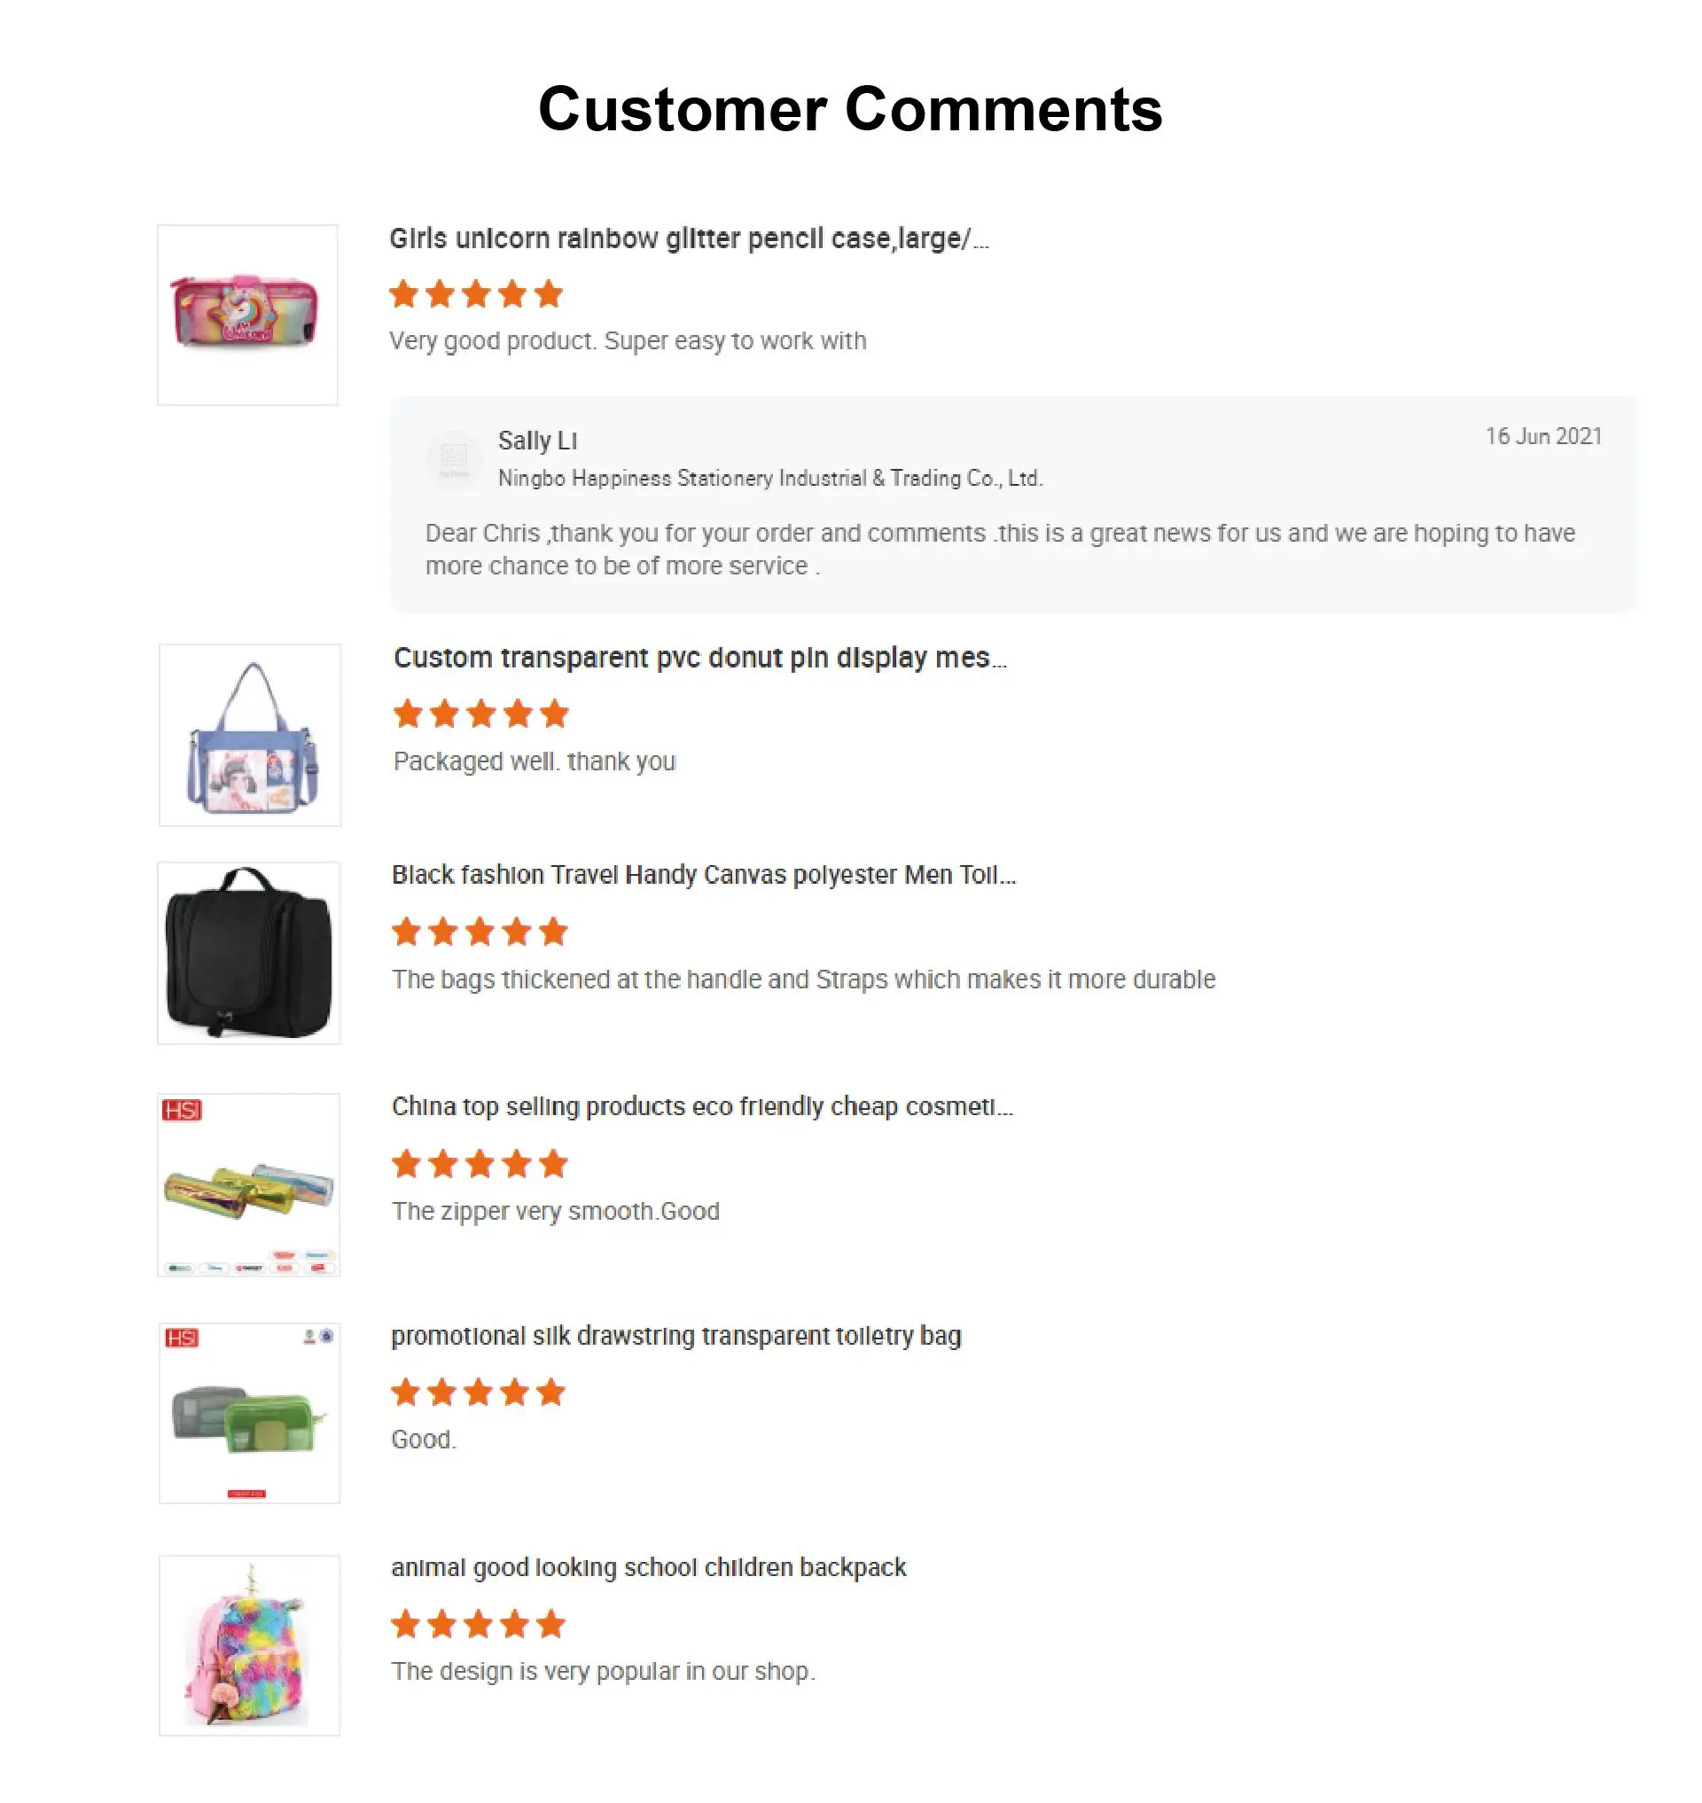Click the star rating of unicorn pencil case

(476, 294)
